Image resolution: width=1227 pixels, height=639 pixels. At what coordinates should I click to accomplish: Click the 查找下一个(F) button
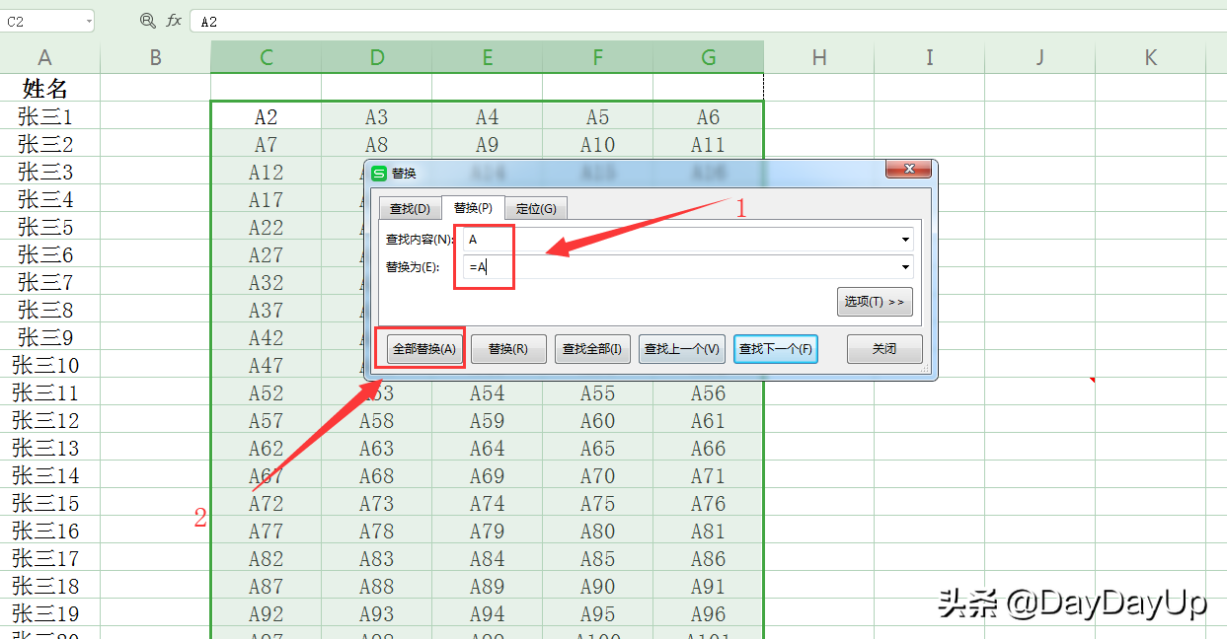tap(776, 349)
